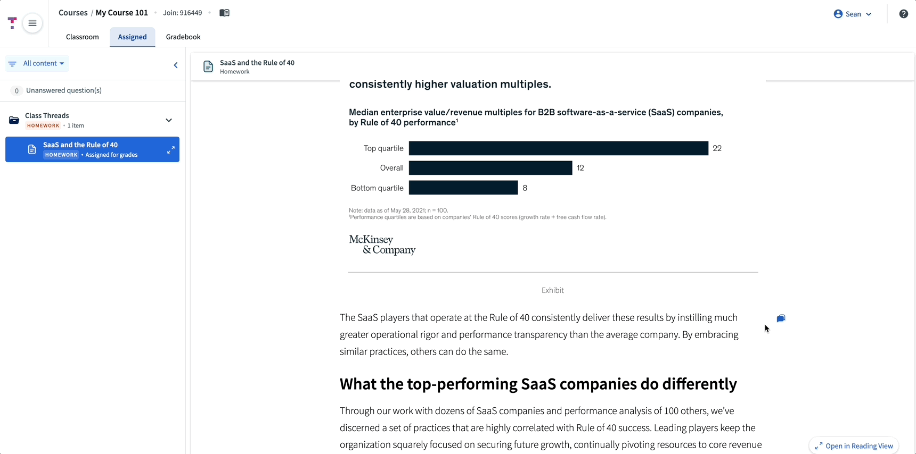Open the All content filter dropdown
Screen dimensions: 916x454
(37, 63)
